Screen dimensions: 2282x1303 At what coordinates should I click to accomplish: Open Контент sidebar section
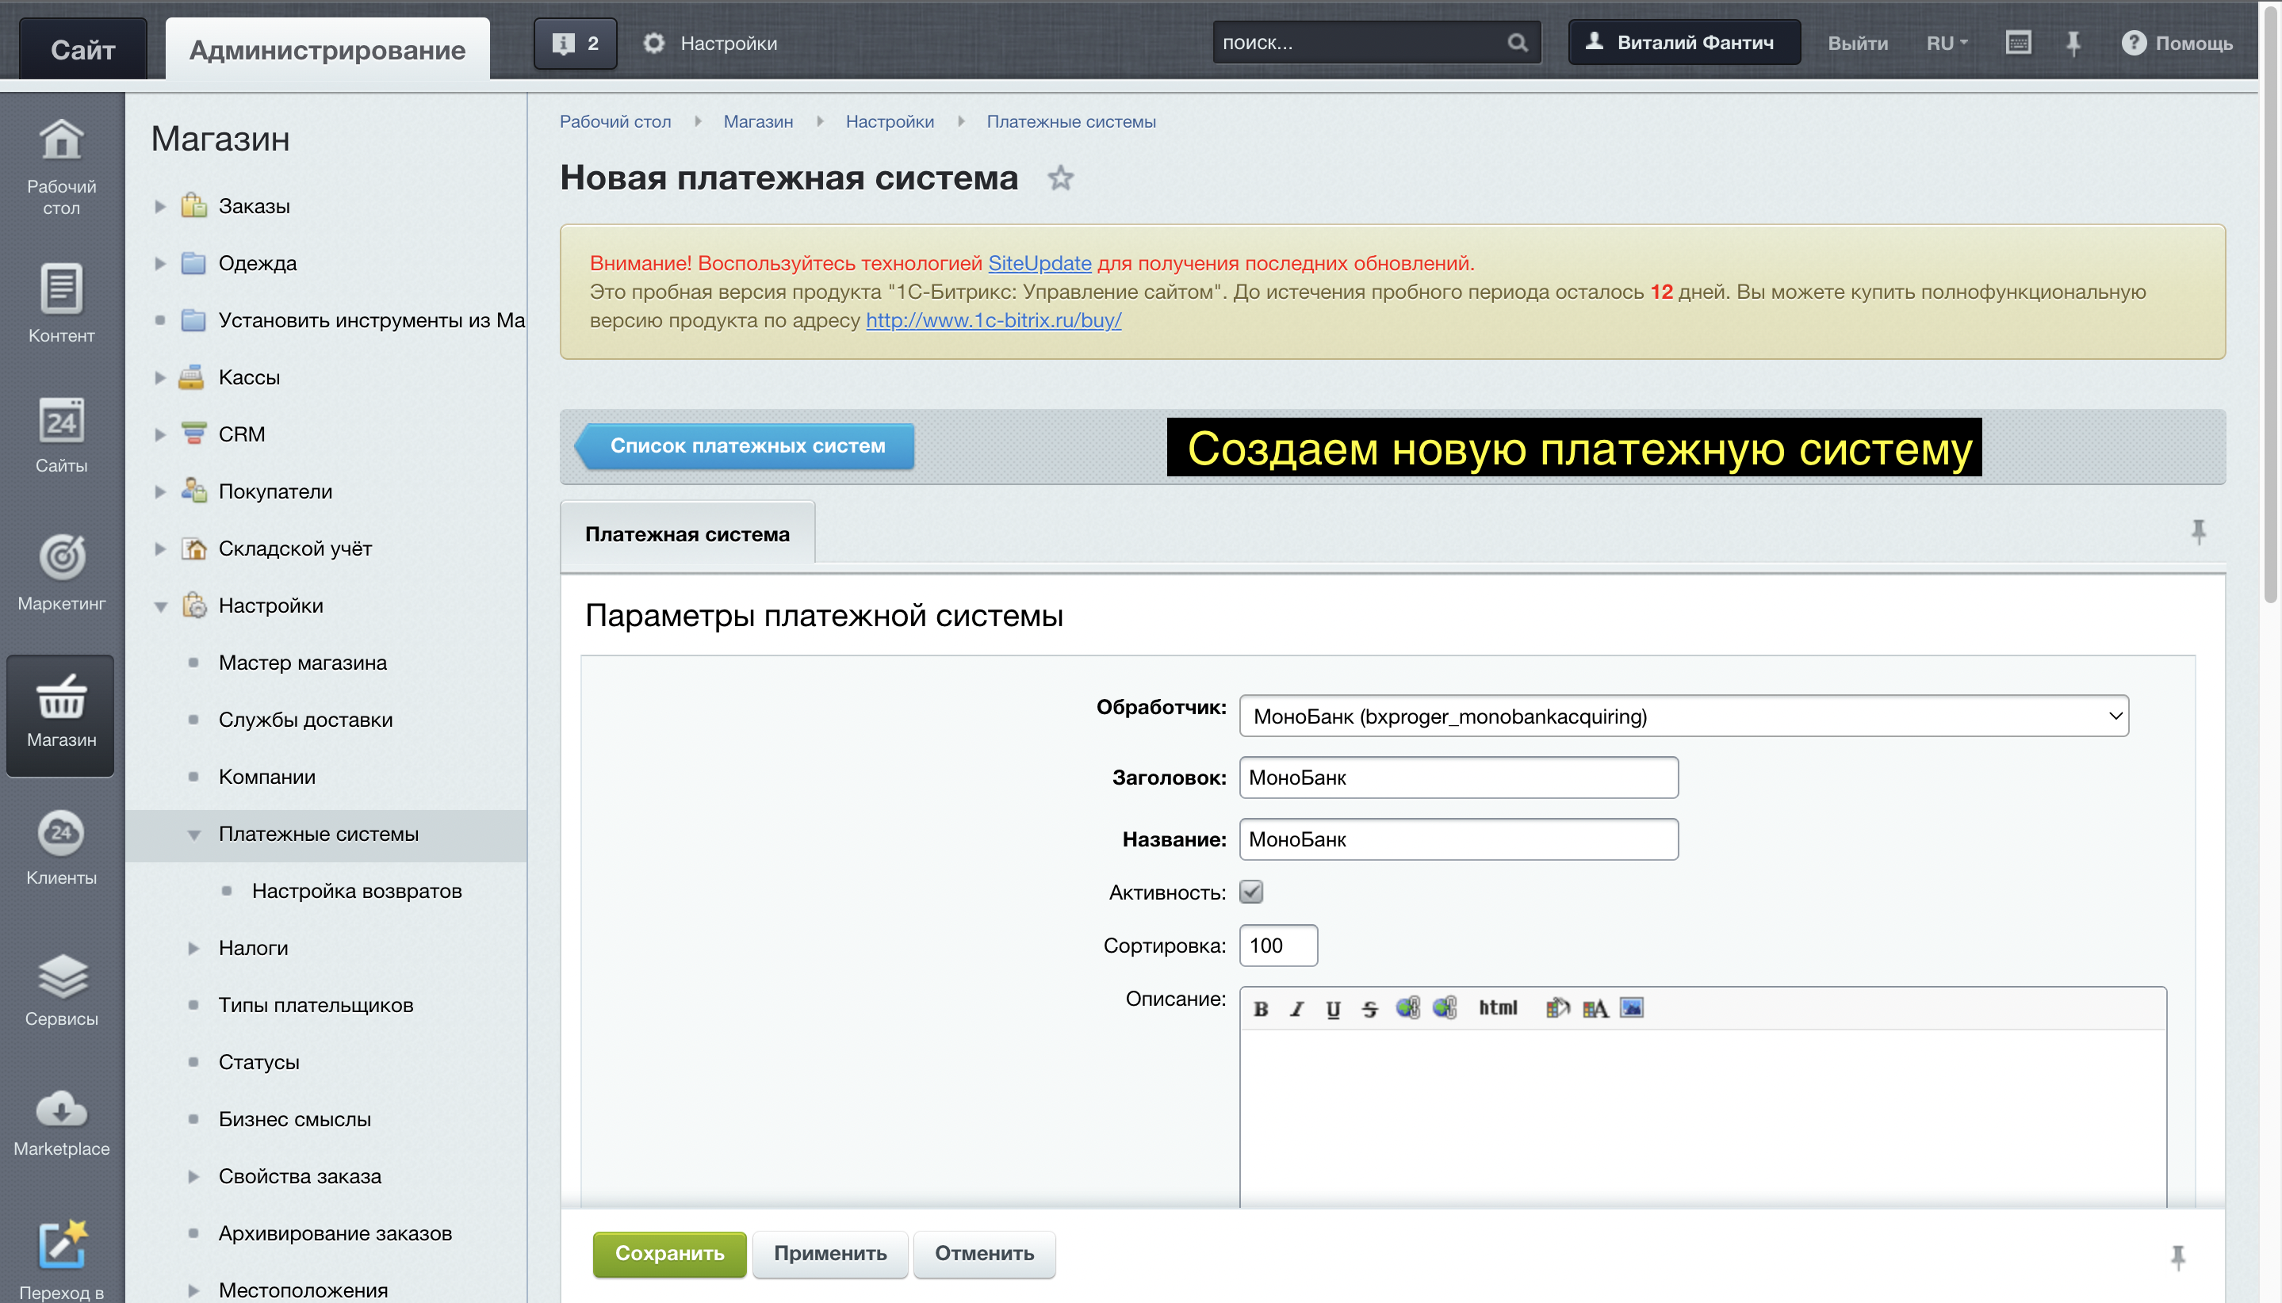coord(61,303)
